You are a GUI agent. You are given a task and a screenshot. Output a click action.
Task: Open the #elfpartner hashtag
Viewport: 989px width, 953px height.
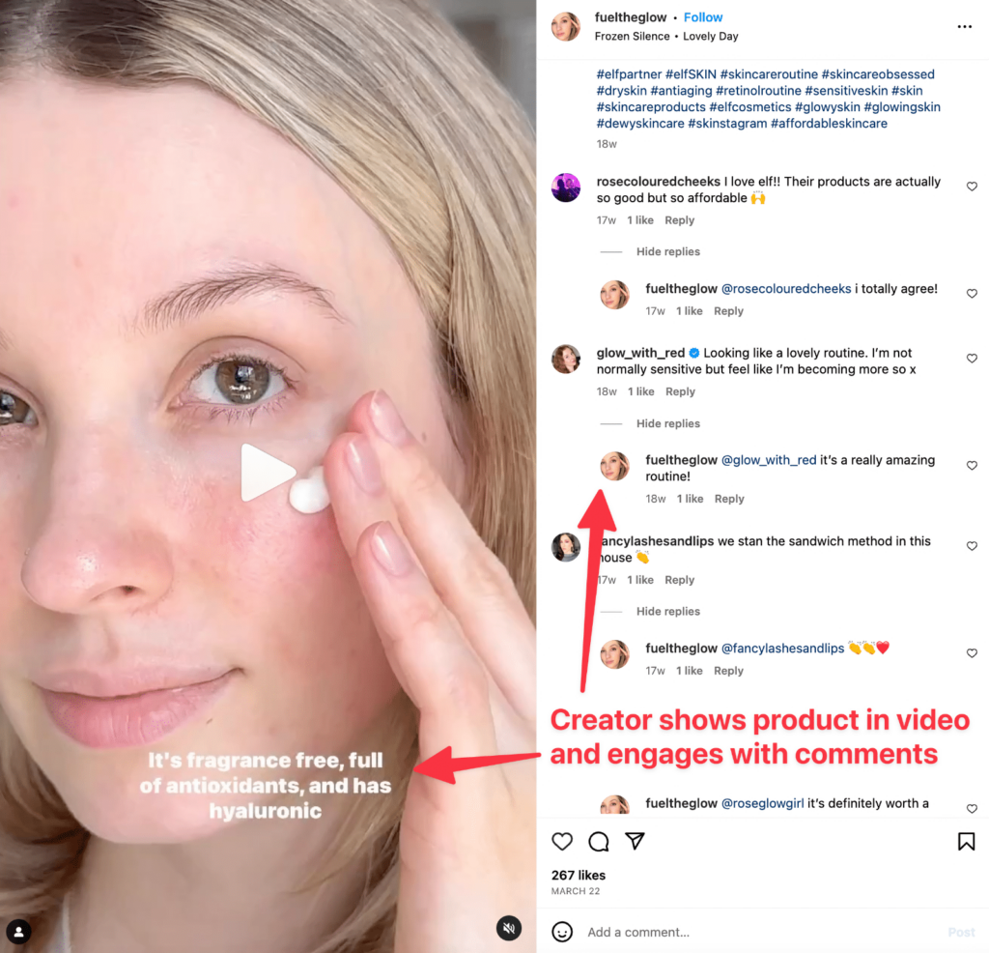tap(629, 74)
